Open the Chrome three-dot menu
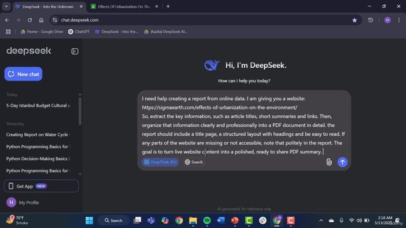 (399, 20)
